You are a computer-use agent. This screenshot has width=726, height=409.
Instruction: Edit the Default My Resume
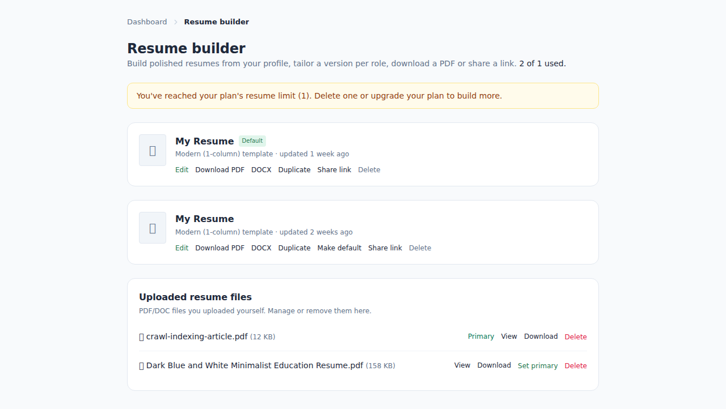(x=181, y=170)
